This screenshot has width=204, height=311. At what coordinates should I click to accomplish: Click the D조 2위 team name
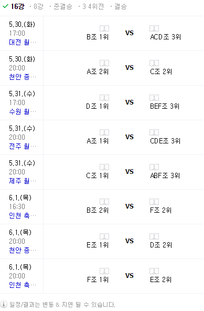[x=161, y=245]
